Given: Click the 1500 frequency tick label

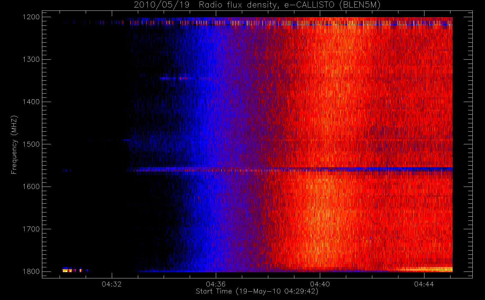Looking at the screenshot, I should [x=31, y=144].
